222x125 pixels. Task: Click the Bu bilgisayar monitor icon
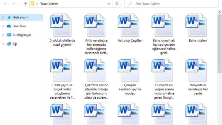click(9, 35)
